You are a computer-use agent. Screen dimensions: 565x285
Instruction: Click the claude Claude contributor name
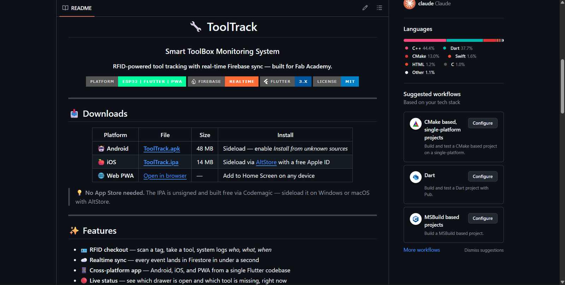[x=434, y=4]
